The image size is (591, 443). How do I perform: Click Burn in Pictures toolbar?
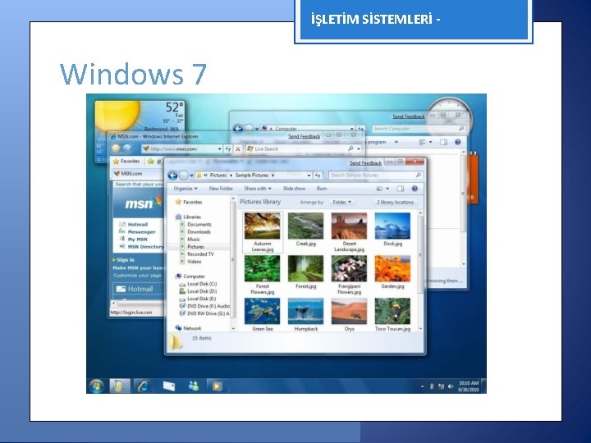322,189
